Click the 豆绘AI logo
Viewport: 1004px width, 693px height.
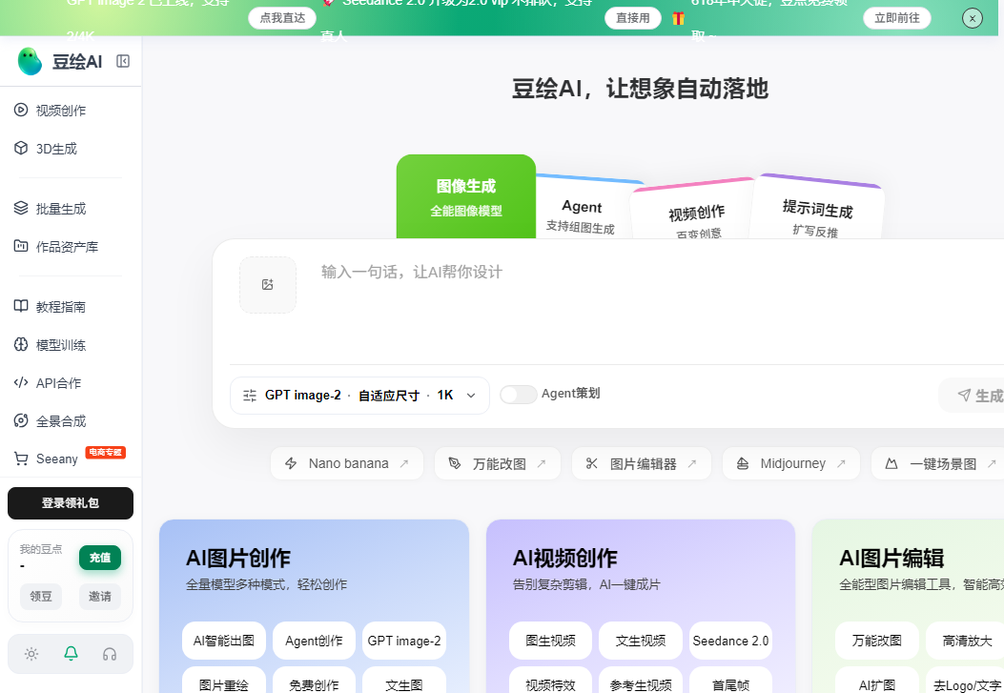[59, 61]
